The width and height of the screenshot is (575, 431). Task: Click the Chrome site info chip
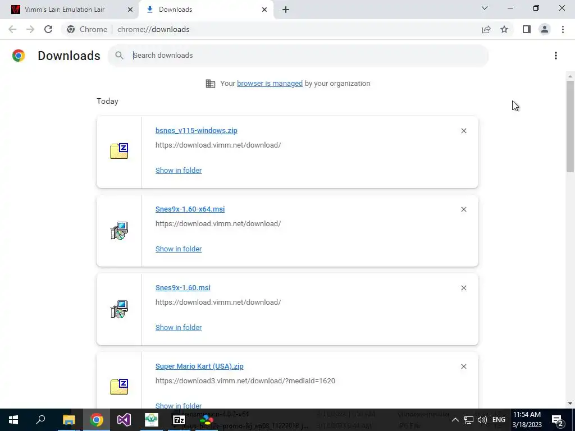(87, 29)
